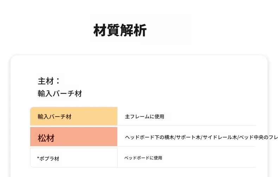
Task: Click the asterisk before ポプラ材
Action: (38, 158)
